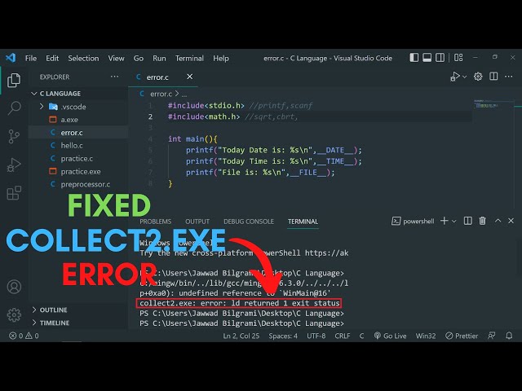This screenshot has width=522, height=391.
Task: Open the new terminal launch profile dropdown
Action: tap(453, 221)
